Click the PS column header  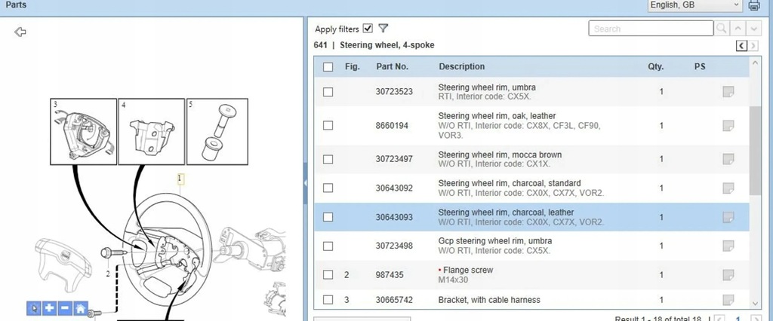coord(700,66)
